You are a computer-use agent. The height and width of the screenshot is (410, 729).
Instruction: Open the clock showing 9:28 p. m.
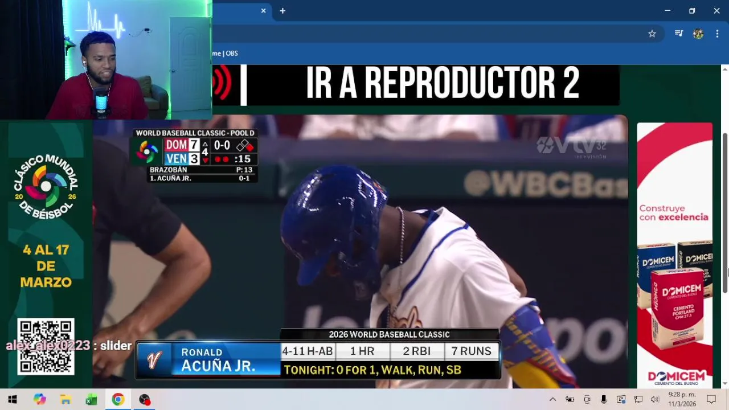682,399
